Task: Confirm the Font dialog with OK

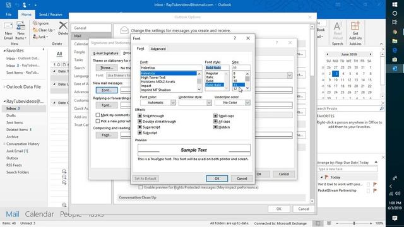Action: [x=217, y=178]
